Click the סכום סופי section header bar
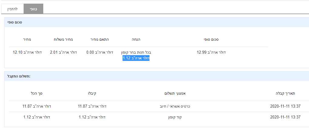The width and height of the screenshot is (309, 129). coord(156,22)
